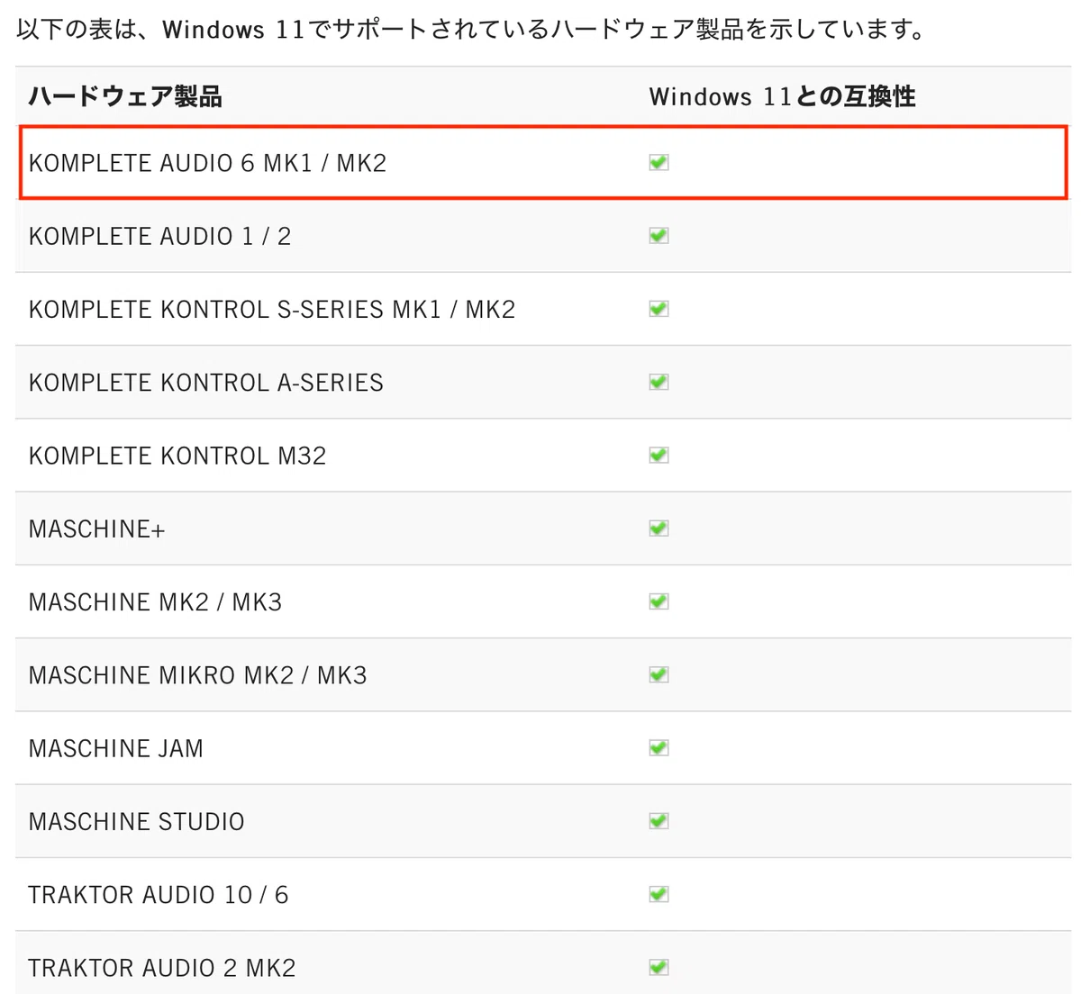Select the ハードウェア製品 column header

[125, 96]
